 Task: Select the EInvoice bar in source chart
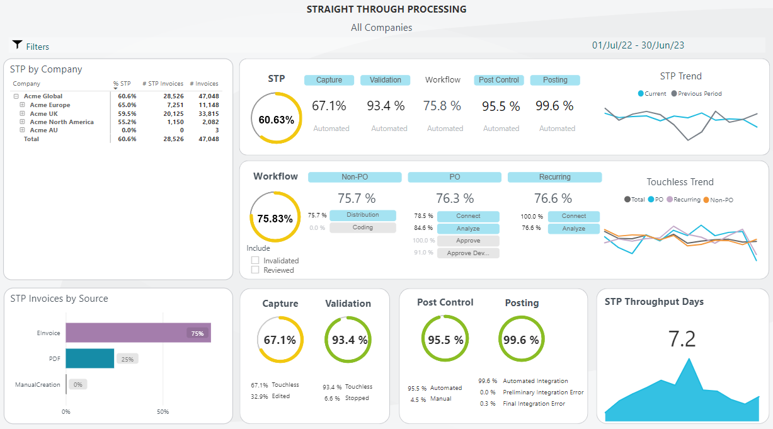click(x=138, y=332)
